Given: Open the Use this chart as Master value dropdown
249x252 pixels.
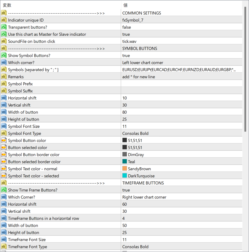Looking at the screenshot, I should 181,34.
